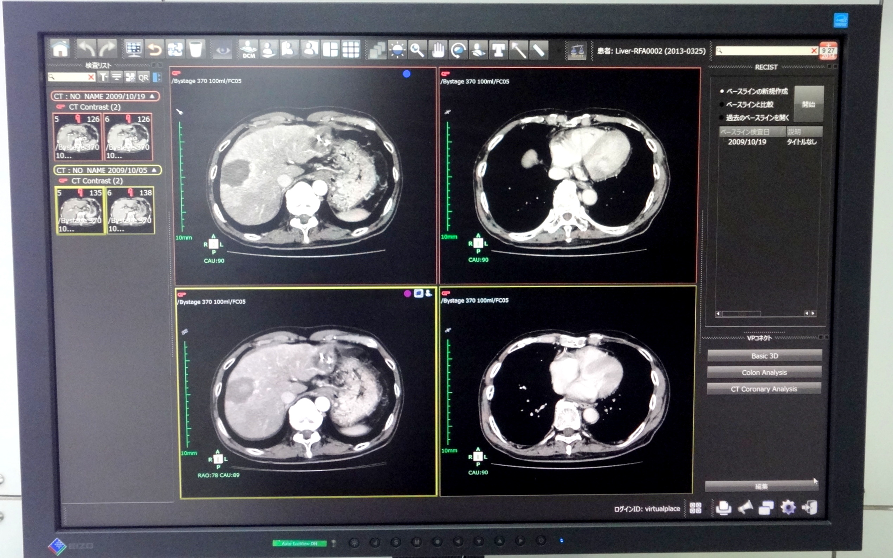Click the trash can delete icon

pos(195,49)
